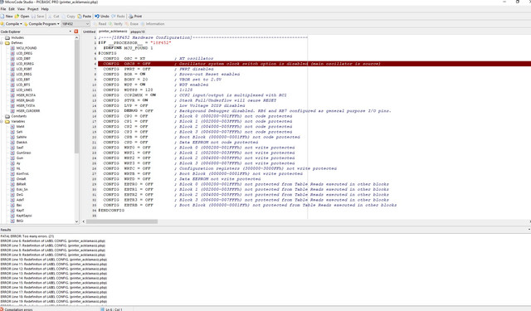Select the Constants folder in Code Explorer
Screen dimensions: 531x311
tap(16, 116)
